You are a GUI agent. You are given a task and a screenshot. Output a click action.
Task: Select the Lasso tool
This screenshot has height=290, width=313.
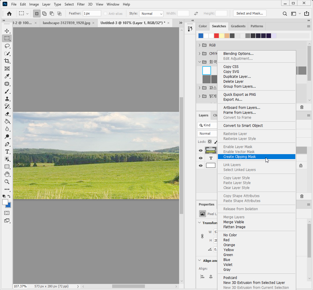(x=7, y=46)
